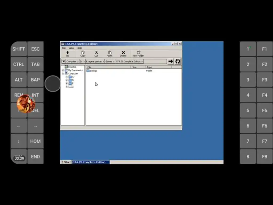Tap the F2 virtual key

(x=264, y=64)
